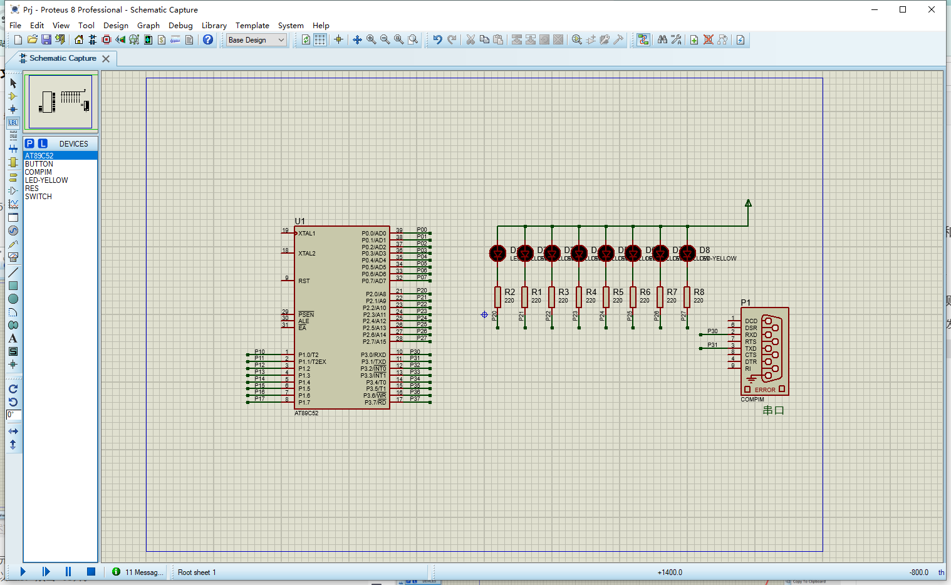Stop the simulation

coord(91,571)
